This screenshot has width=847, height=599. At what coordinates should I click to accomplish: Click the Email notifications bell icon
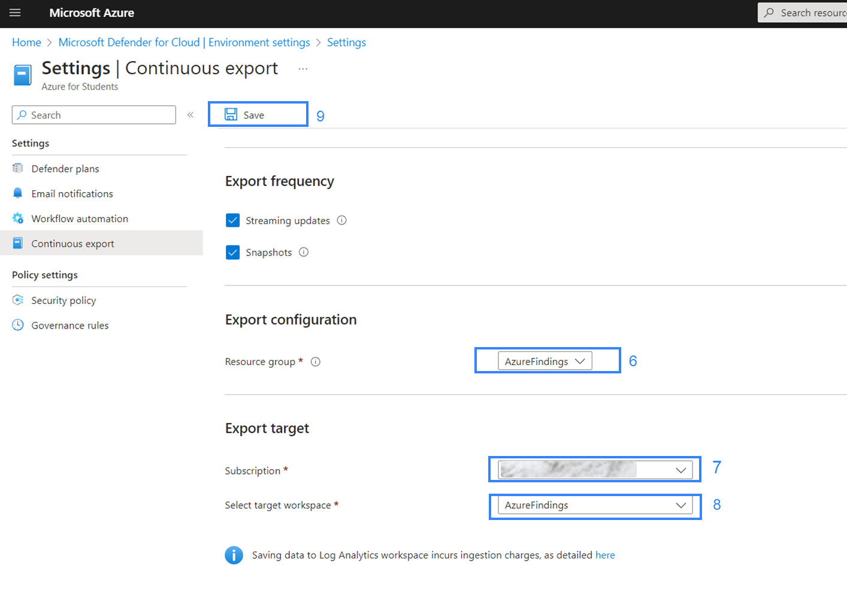click(18, 193)
